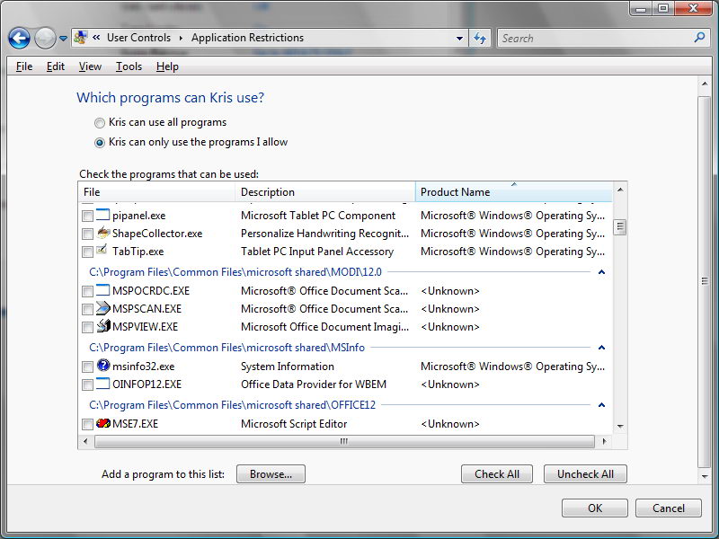Click the MSPSCAN.EXE scanner icon
This screenshot has width=719, height=539.
[x=103, y=308]
